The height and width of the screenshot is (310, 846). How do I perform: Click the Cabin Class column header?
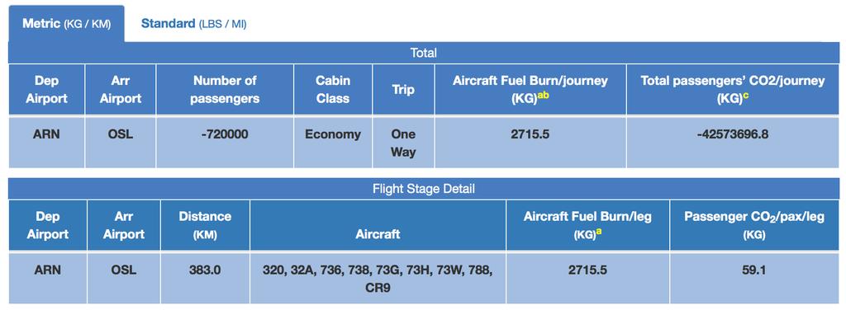click(x=333, y=89)
